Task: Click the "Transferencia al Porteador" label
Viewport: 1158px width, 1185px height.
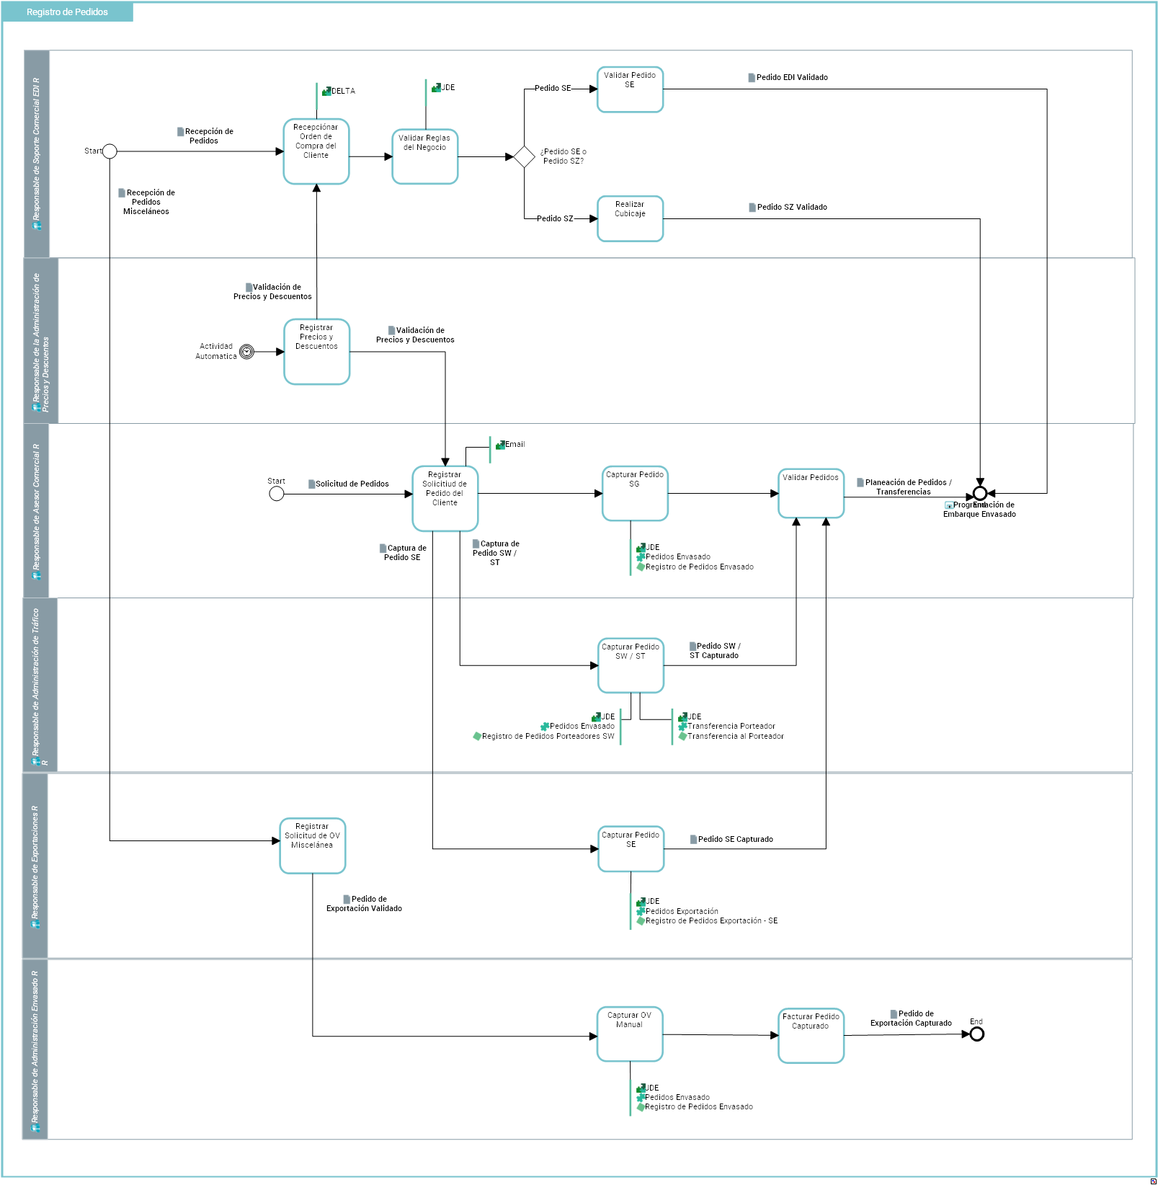Action: pyautogui.click(x=736, y=737)
